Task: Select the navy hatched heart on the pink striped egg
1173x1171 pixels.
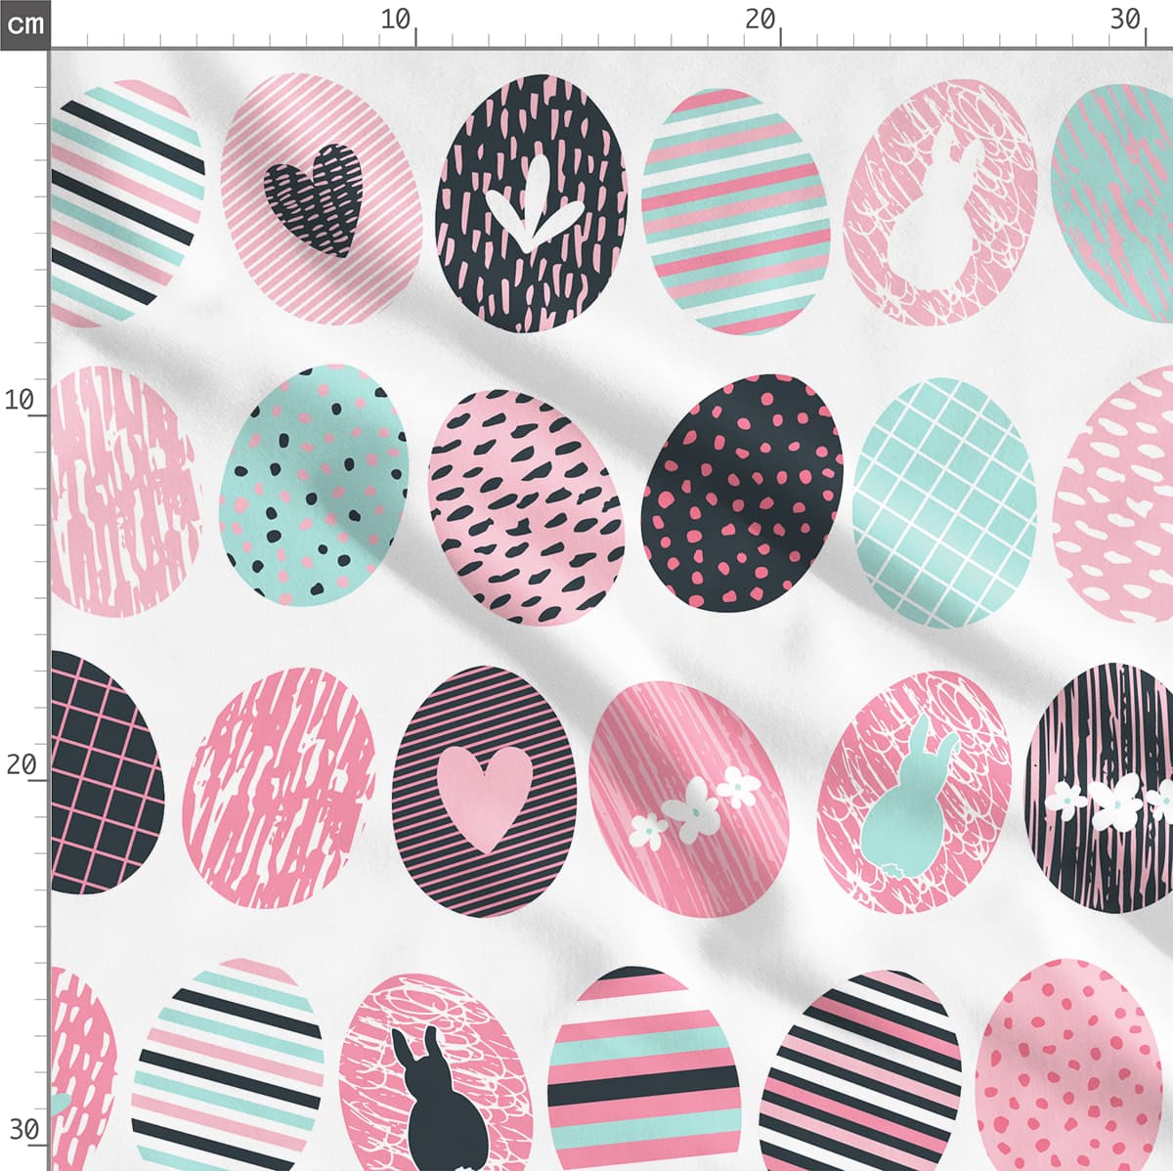Action: [x=314, y=199]
